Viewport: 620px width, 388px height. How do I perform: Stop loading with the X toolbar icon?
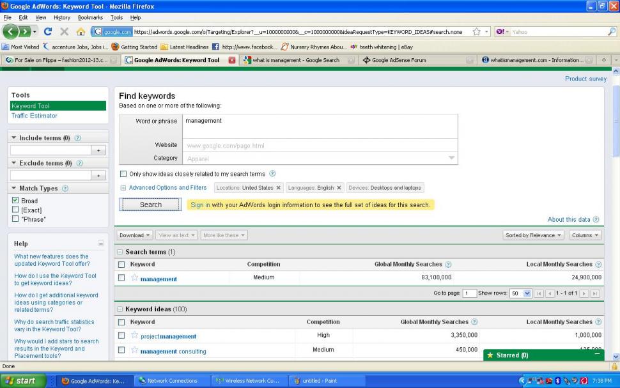point(65,32)
